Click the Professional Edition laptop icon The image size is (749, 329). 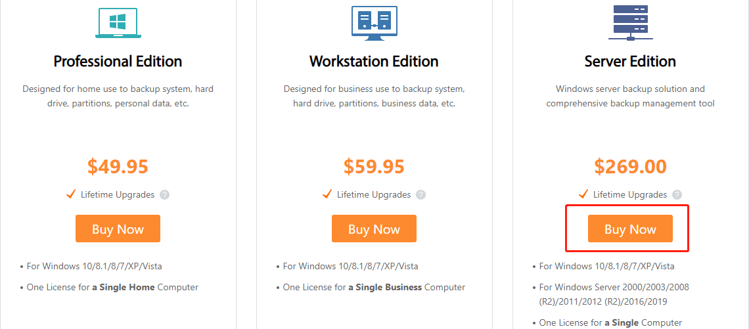(118, 22)
